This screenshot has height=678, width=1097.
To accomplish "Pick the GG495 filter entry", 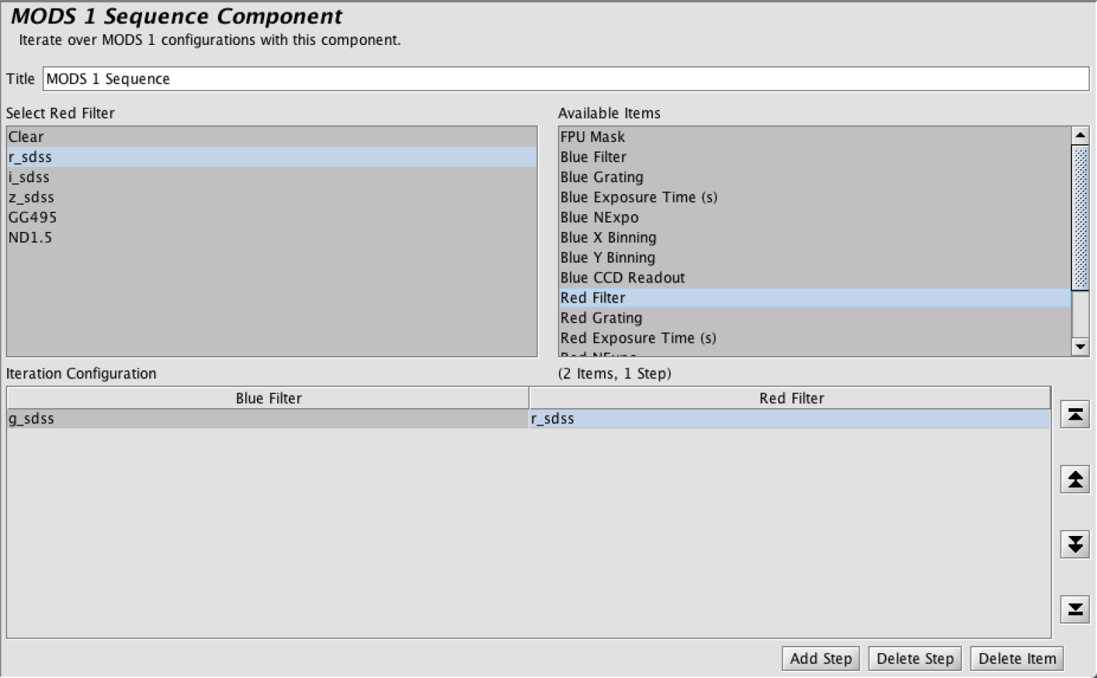I will click(271, 217).
